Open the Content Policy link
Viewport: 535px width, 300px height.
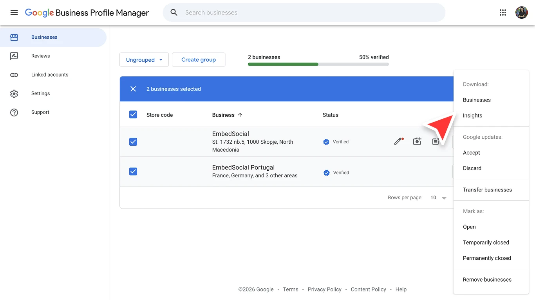pyautogui.click(x=369, y=289)
